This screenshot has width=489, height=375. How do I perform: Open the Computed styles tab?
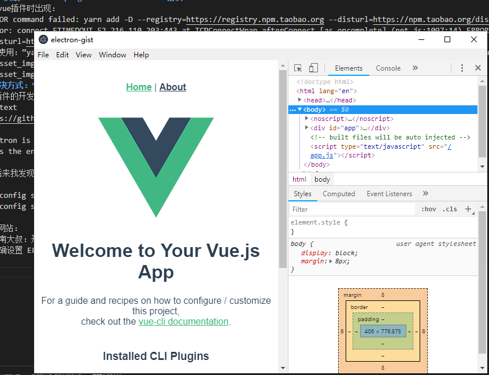click(x=339, y=194)
